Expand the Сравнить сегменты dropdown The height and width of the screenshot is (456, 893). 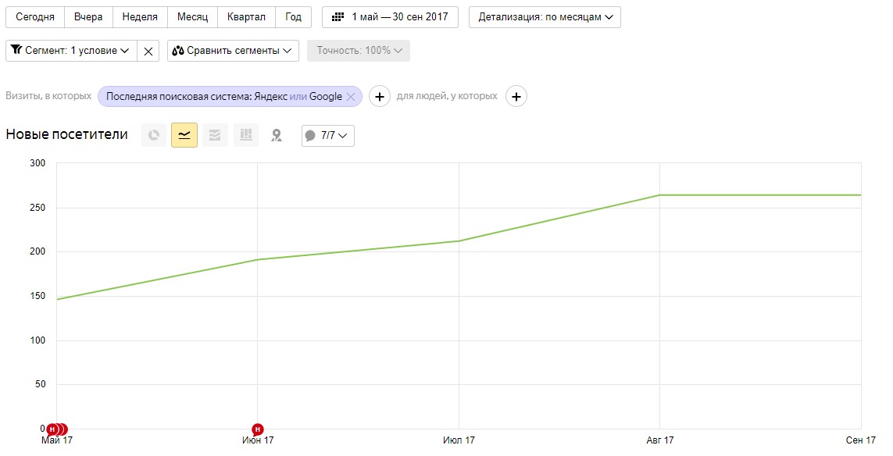[x=233, y=51]
